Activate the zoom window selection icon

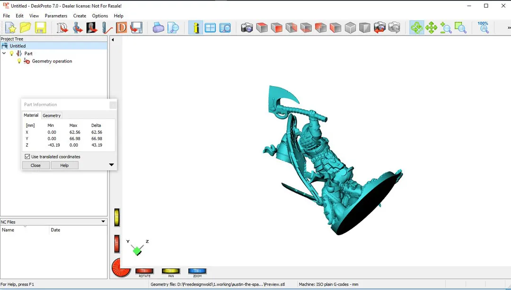pos(460,28)
